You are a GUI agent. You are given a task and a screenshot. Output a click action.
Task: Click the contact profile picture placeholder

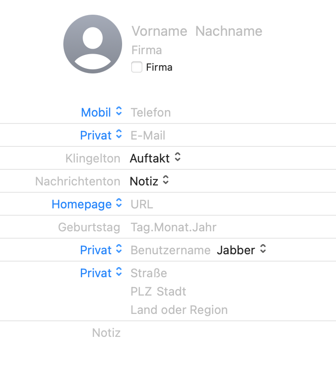point(93,44)
